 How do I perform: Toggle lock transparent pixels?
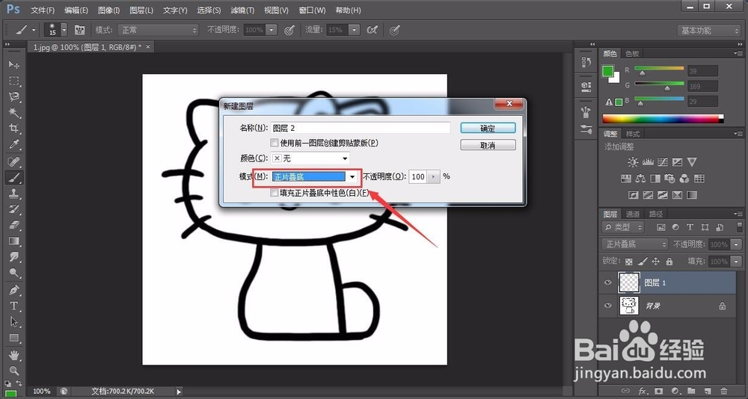[629, 262]
